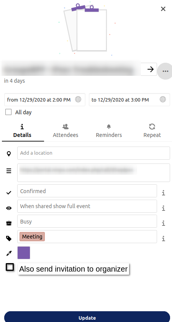Open the Busy availability dropdown
Viewport: 172px width, 322px height.
pos(87,221)
